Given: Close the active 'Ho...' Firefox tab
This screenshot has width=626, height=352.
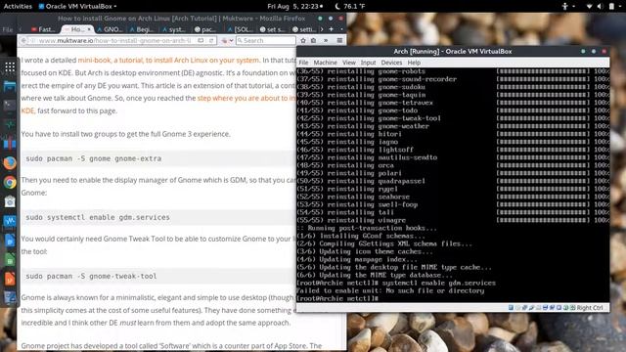Looking at the screenshot, I should (89, 29).
